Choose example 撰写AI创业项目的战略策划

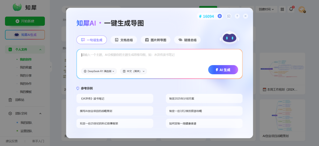point(115,111)
